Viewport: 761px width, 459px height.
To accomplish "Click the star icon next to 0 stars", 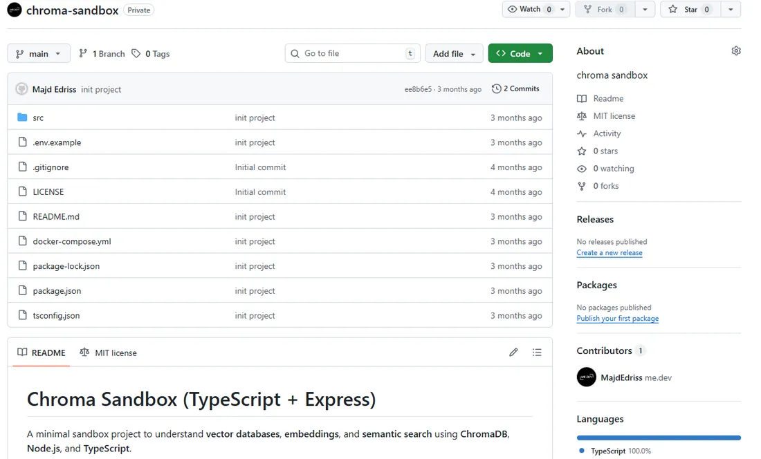I will 582,151.
